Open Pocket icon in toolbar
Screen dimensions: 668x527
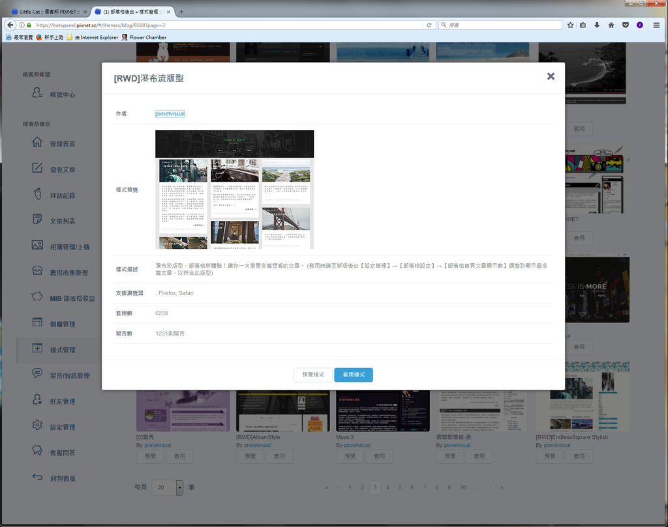[626, 25]
